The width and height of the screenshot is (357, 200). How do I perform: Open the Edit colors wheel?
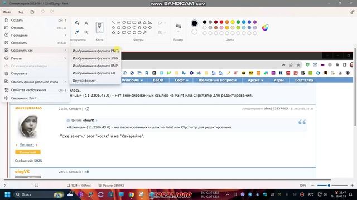265,28
